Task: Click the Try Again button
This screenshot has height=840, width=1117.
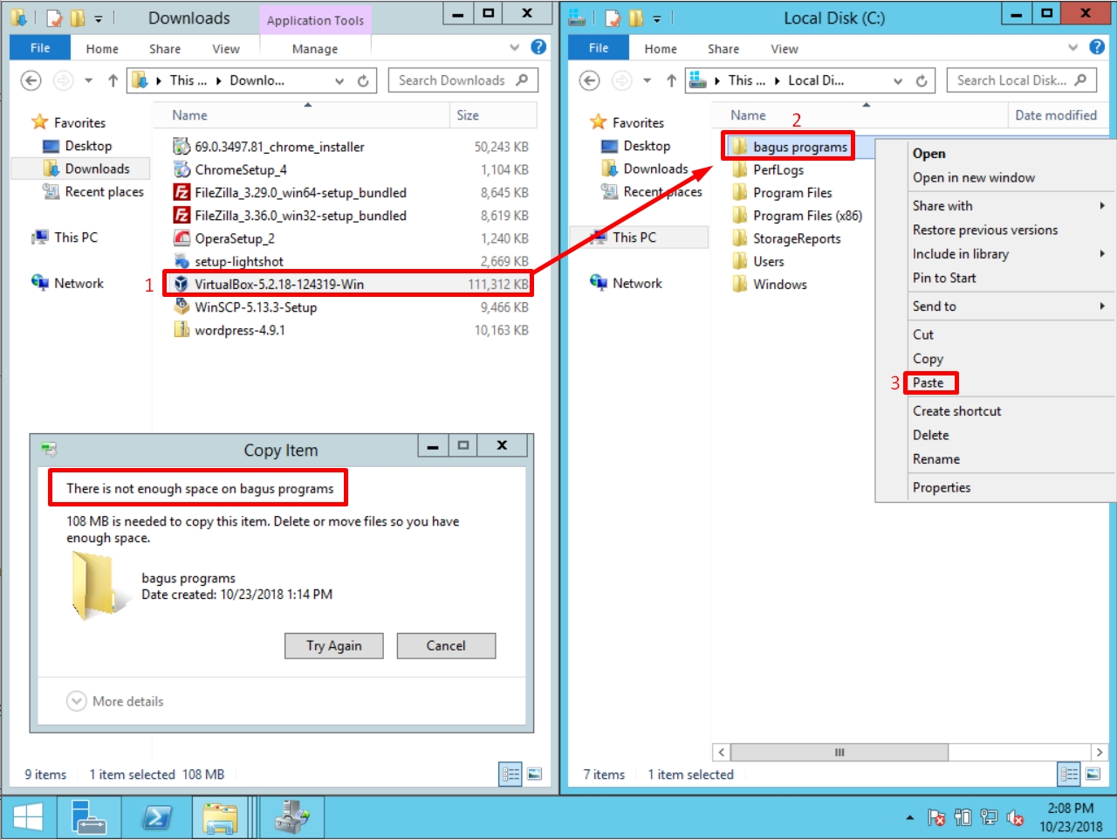Action: pos(333,645)
